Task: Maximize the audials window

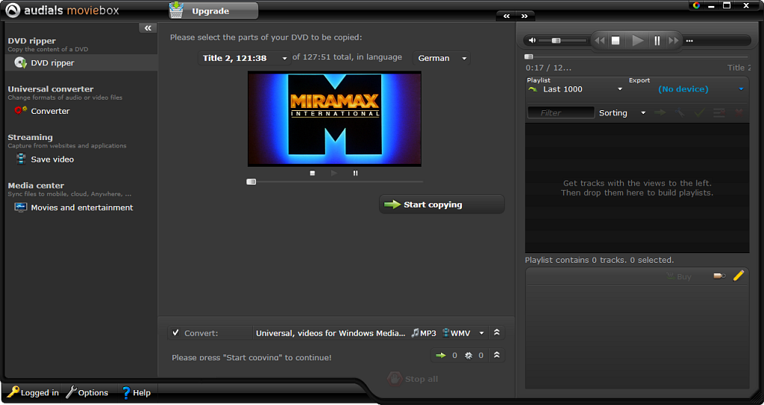Action: pyautogui.click(x=727, y=5)
